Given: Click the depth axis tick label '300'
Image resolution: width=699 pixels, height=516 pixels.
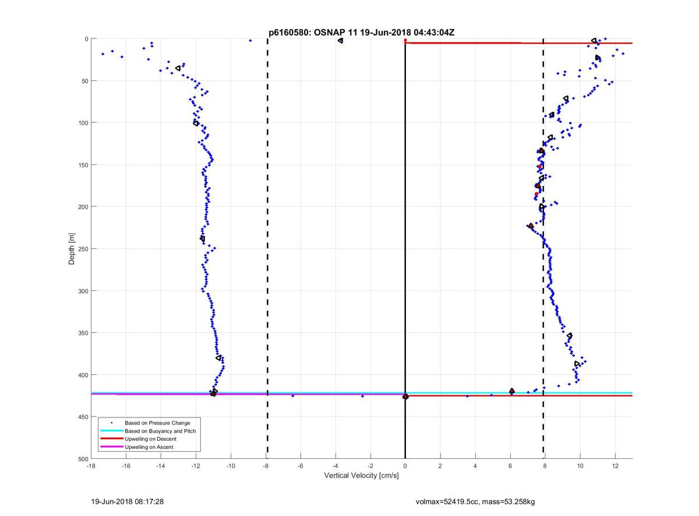Looking at the screenshot, I should tap(82, 291).
